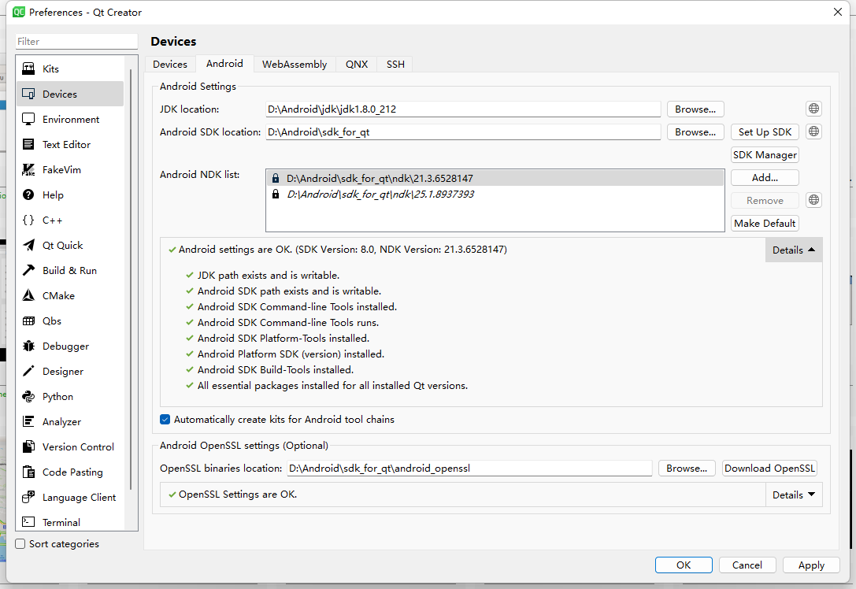Enable the Sort categories checkbox
856x589 pixels.
tap(20, 543)
